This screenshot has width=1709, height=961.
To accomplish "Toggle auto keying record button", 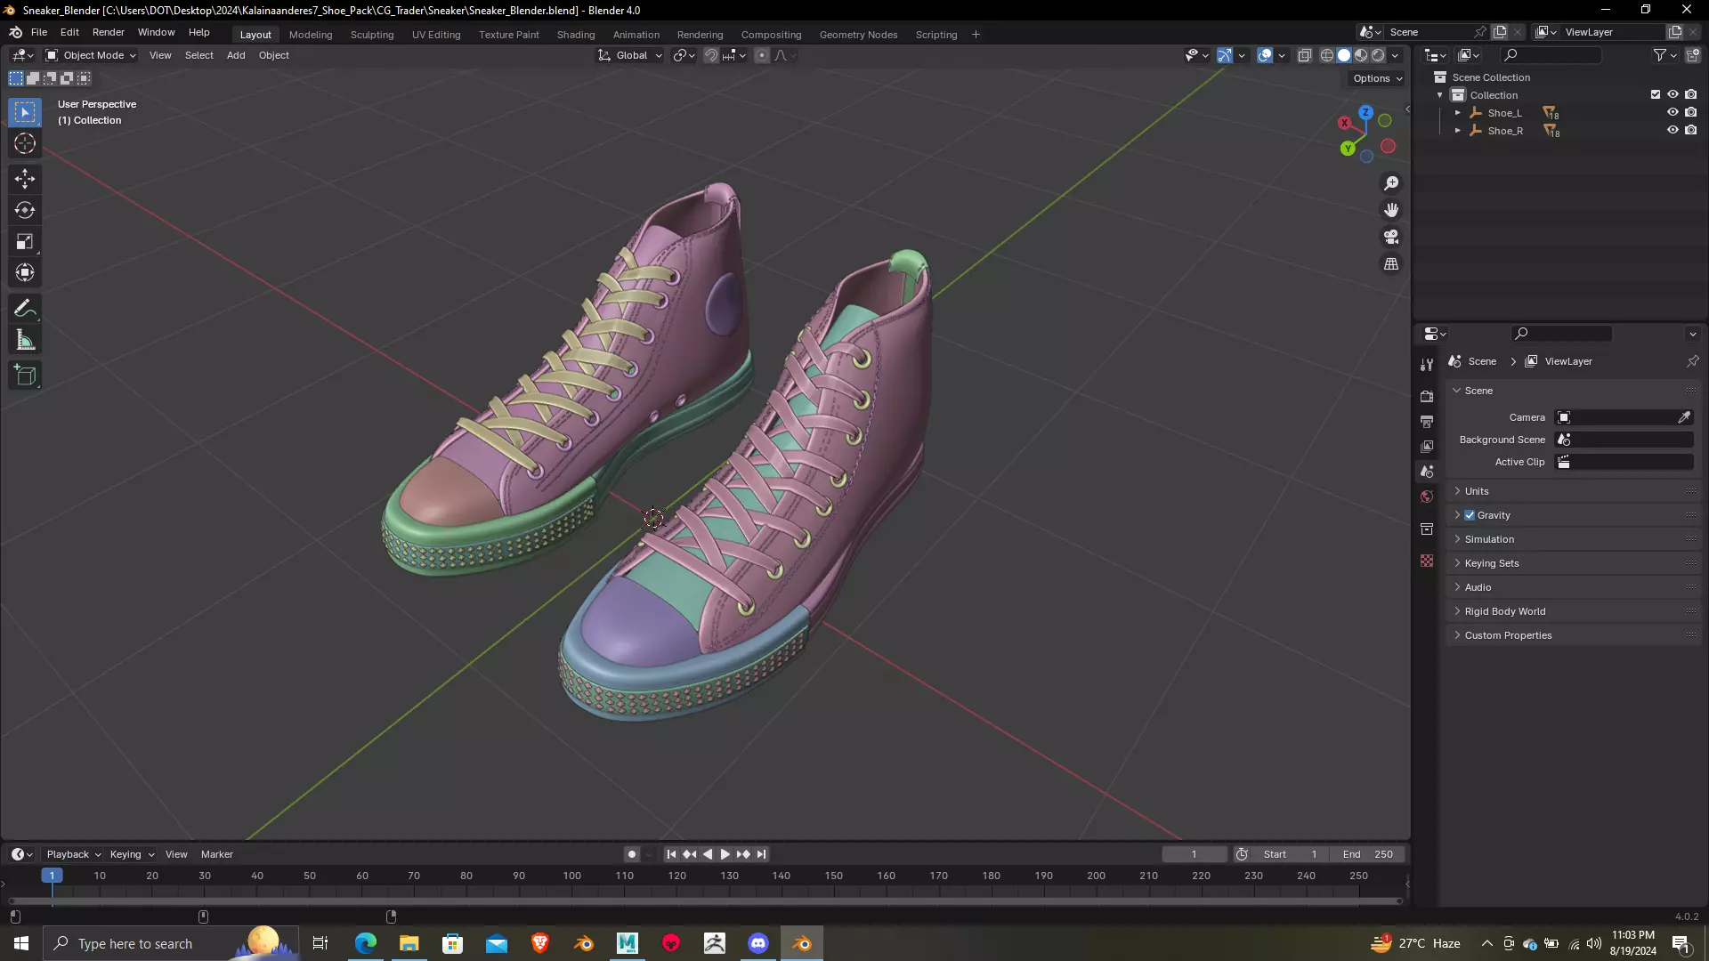I will 632,854.
